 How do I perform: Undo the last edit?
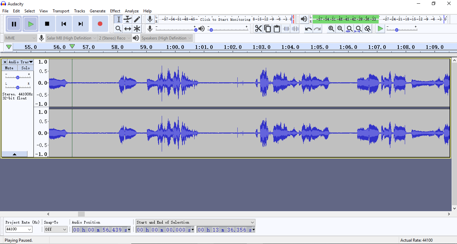(308, 28)
